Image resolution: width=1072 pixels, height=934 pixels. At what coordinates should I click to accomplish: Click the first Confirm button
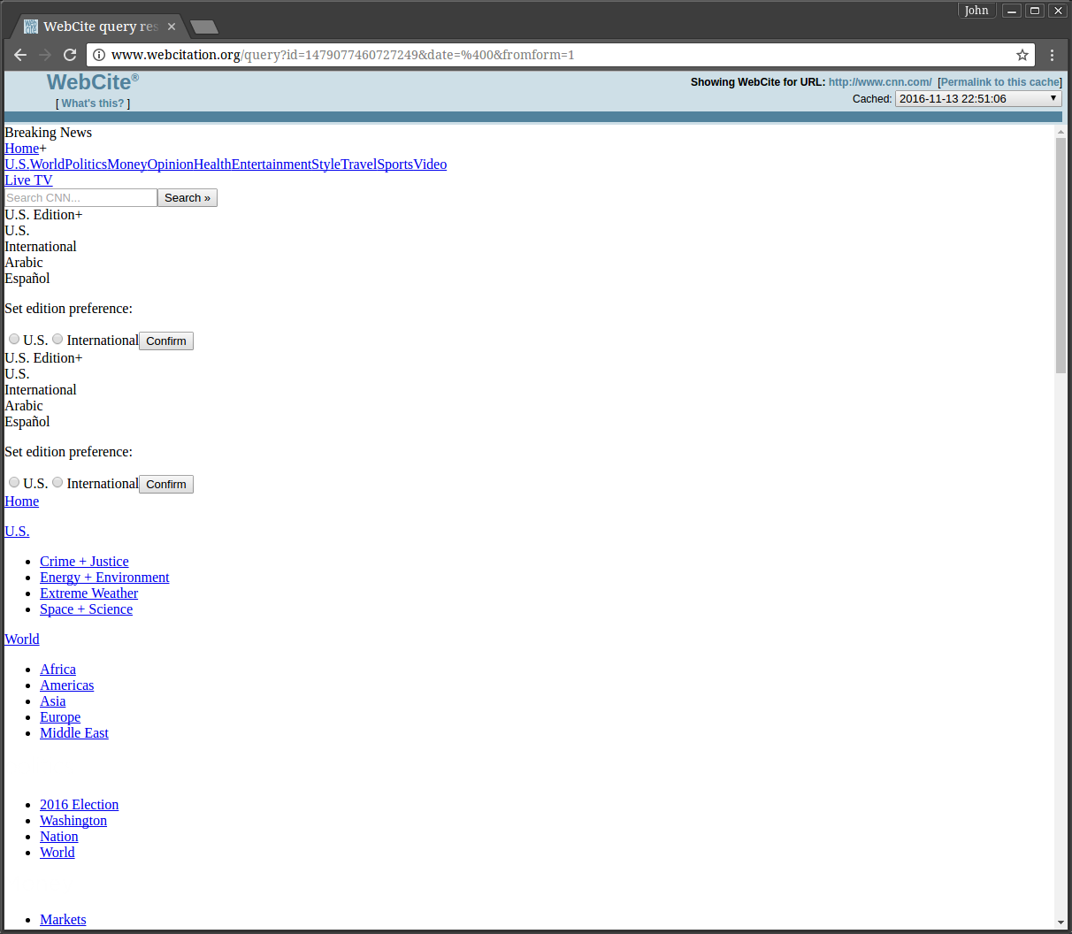[166, 341]
